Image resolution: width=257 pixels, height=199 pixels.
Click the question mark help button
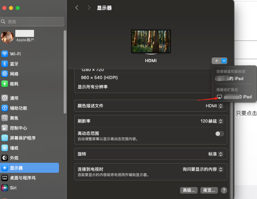(224, 190)
